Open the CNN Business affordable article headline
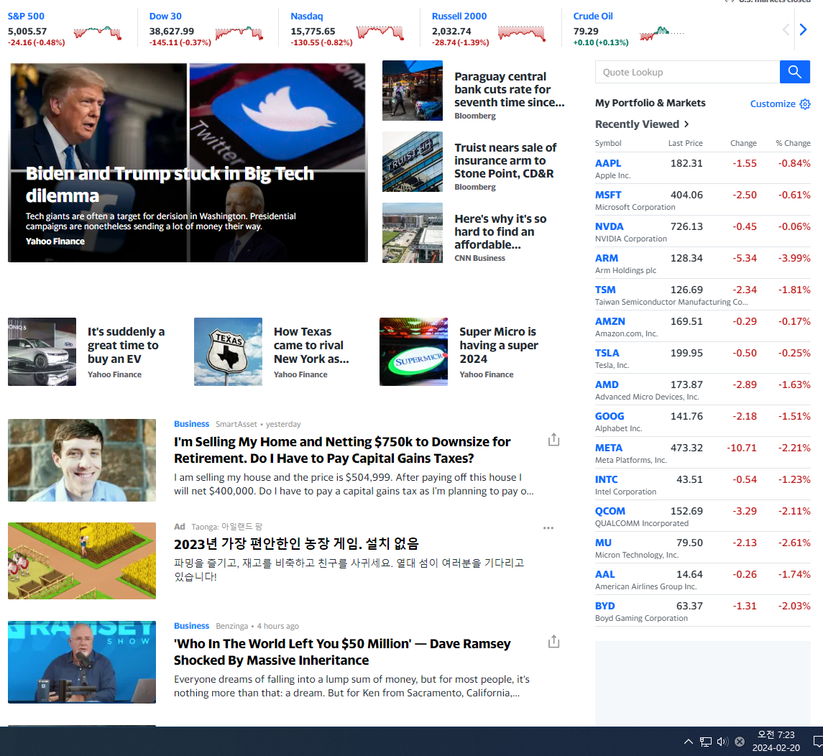823x756 pixels. point(500,232)
